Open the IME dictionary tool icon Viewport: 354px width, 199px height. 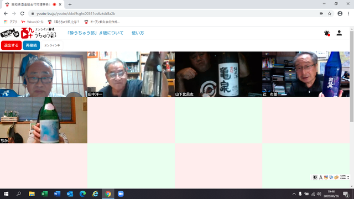tap(326, 177)
